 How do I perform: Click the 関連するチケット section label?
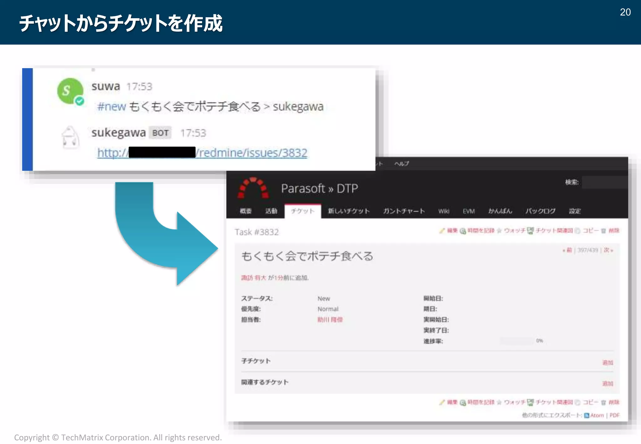pyautogui.click(x=265, y=382)
